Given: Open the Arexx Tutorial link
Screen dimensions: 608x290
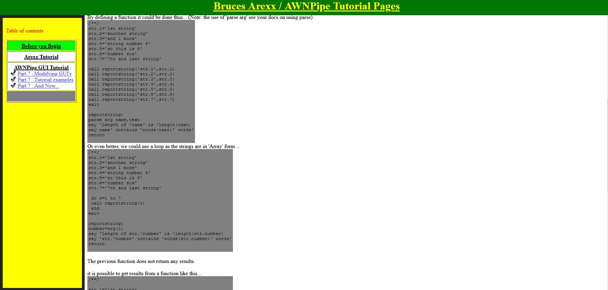Looking at the screenshot, I should [41, 57].
